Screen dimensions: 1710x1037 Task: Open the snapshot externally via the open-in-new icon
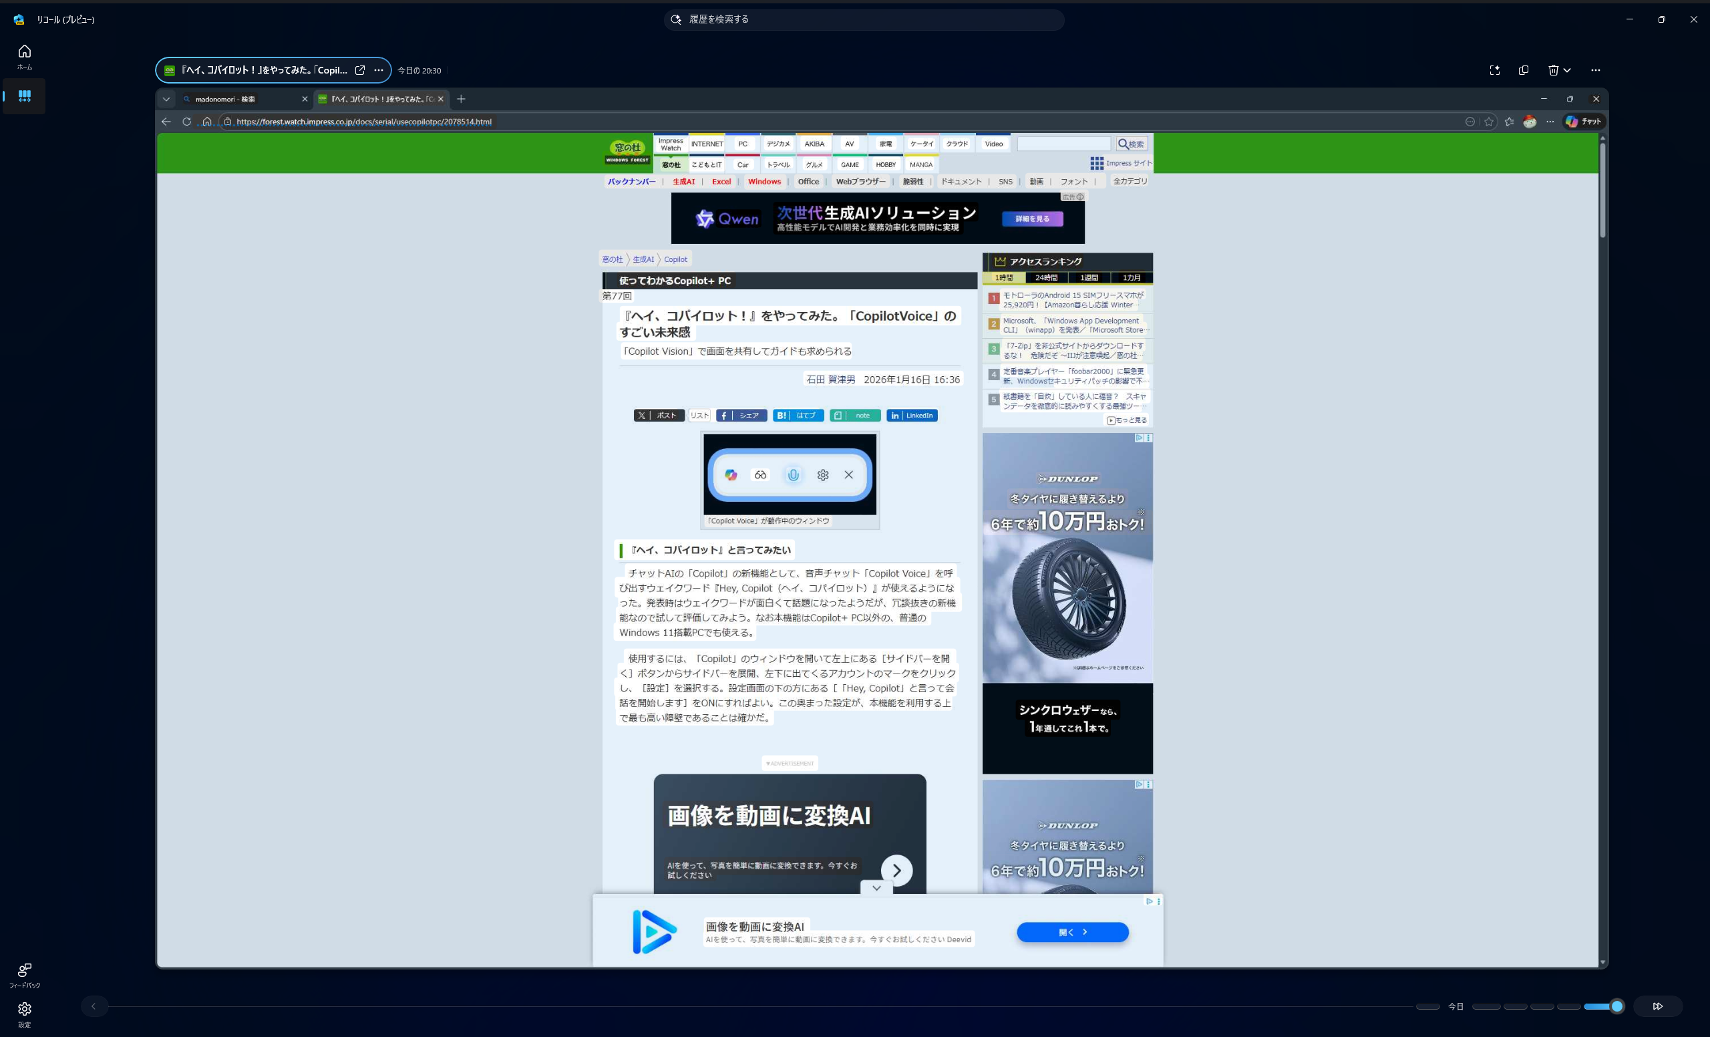coord(360,70)
